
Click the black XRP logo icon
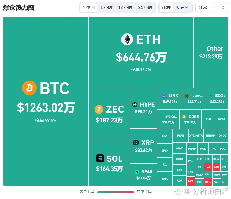tap(136, 142)
